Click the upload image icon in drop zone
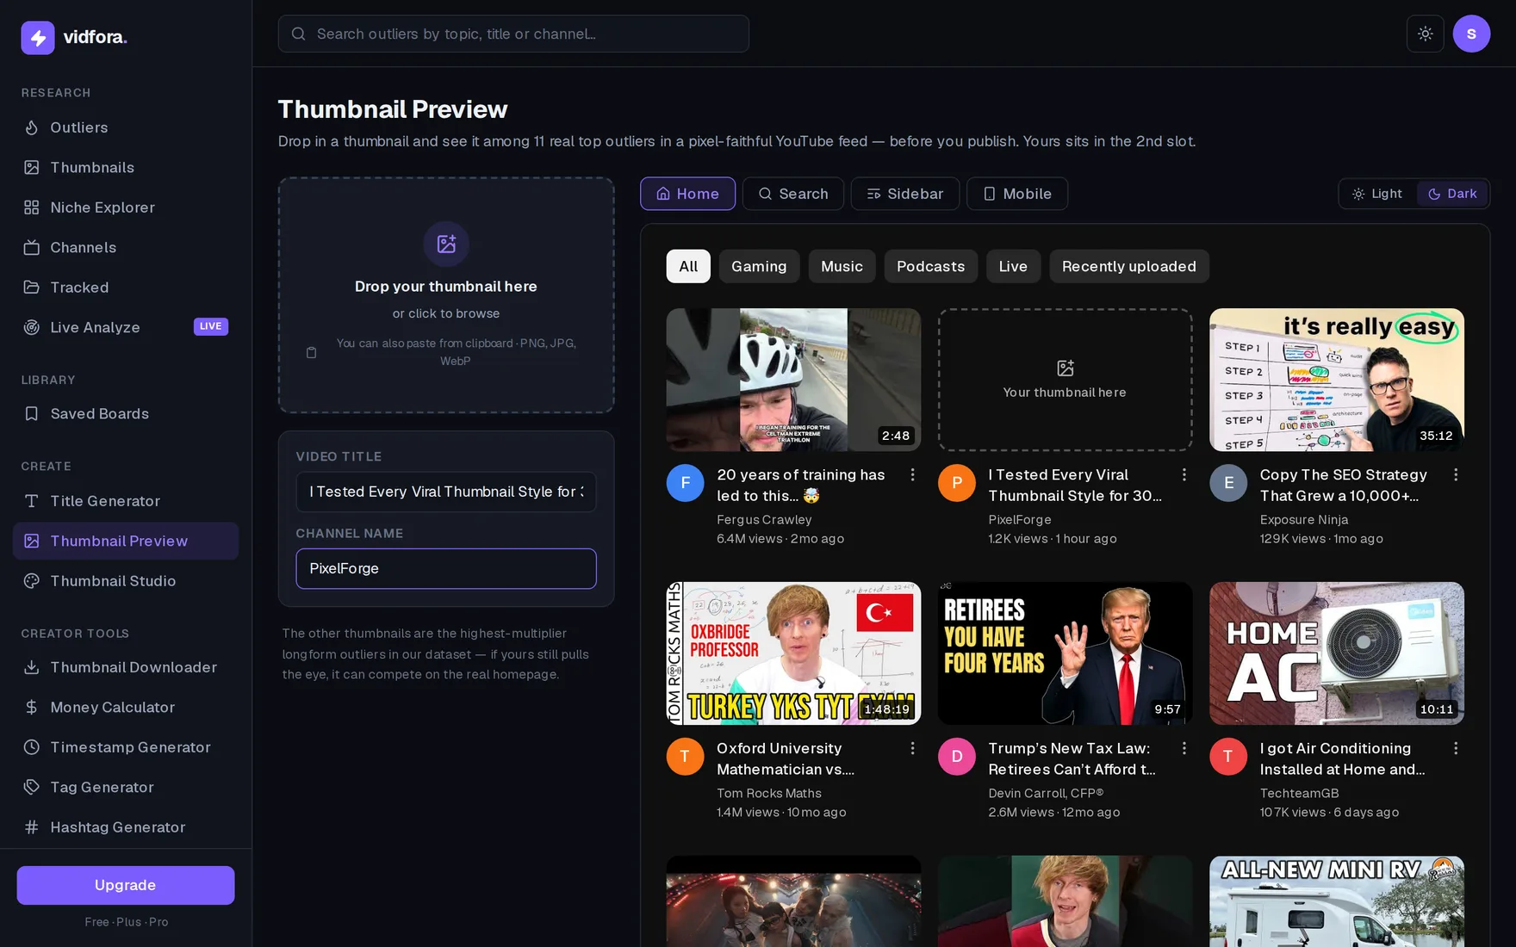1516x947 pixels. pos(446,244)
